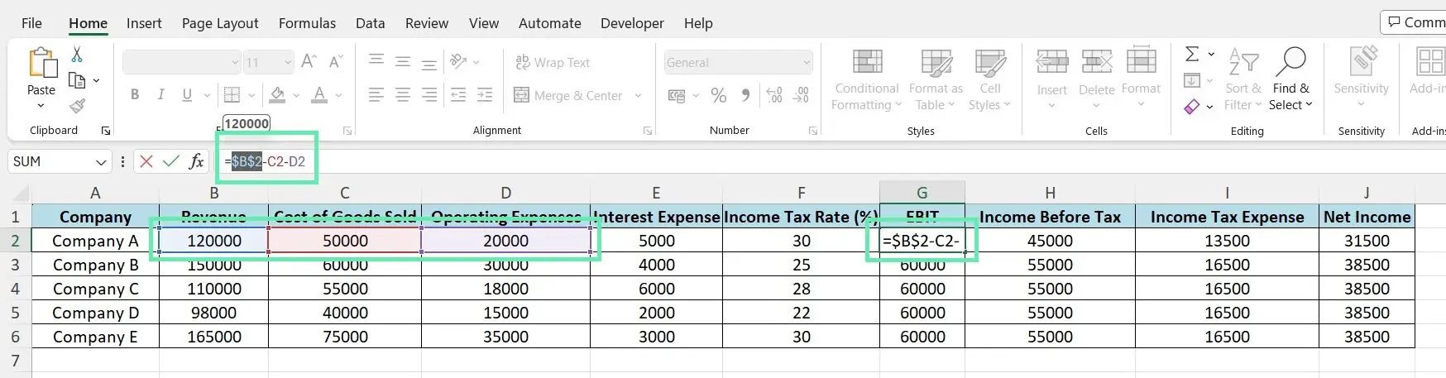Open the Insert tab
Screen dimensions: 1446x378
(144, 23)
